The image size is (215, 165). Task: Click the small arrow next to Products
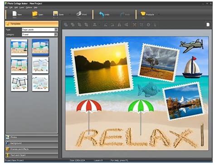pos(159,14)
